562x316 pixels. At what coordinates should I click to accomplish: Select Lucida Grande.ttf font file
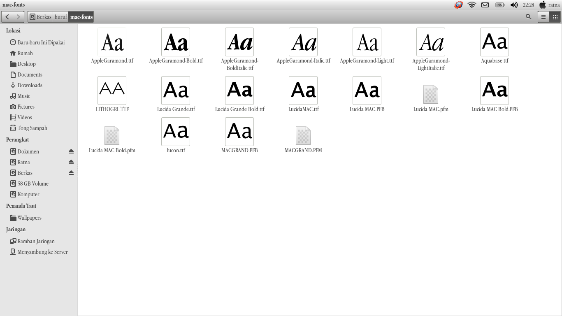[x=176, y=94]
